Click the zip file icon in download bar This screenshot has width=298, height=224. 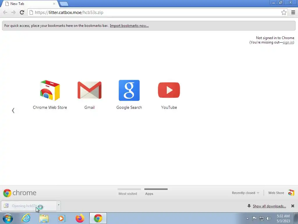pyautogui.click(x=6, y=206)
